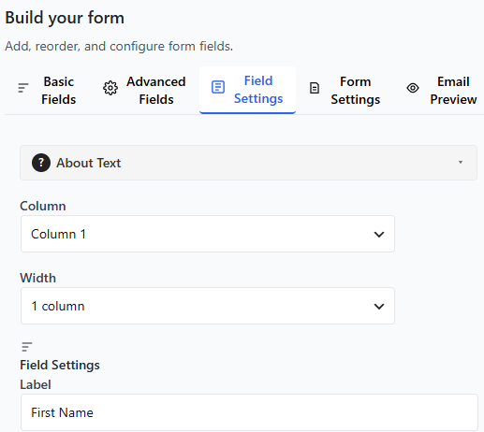
Task: Click the Basic Fields list icon
Action: (x=23, y=88)
